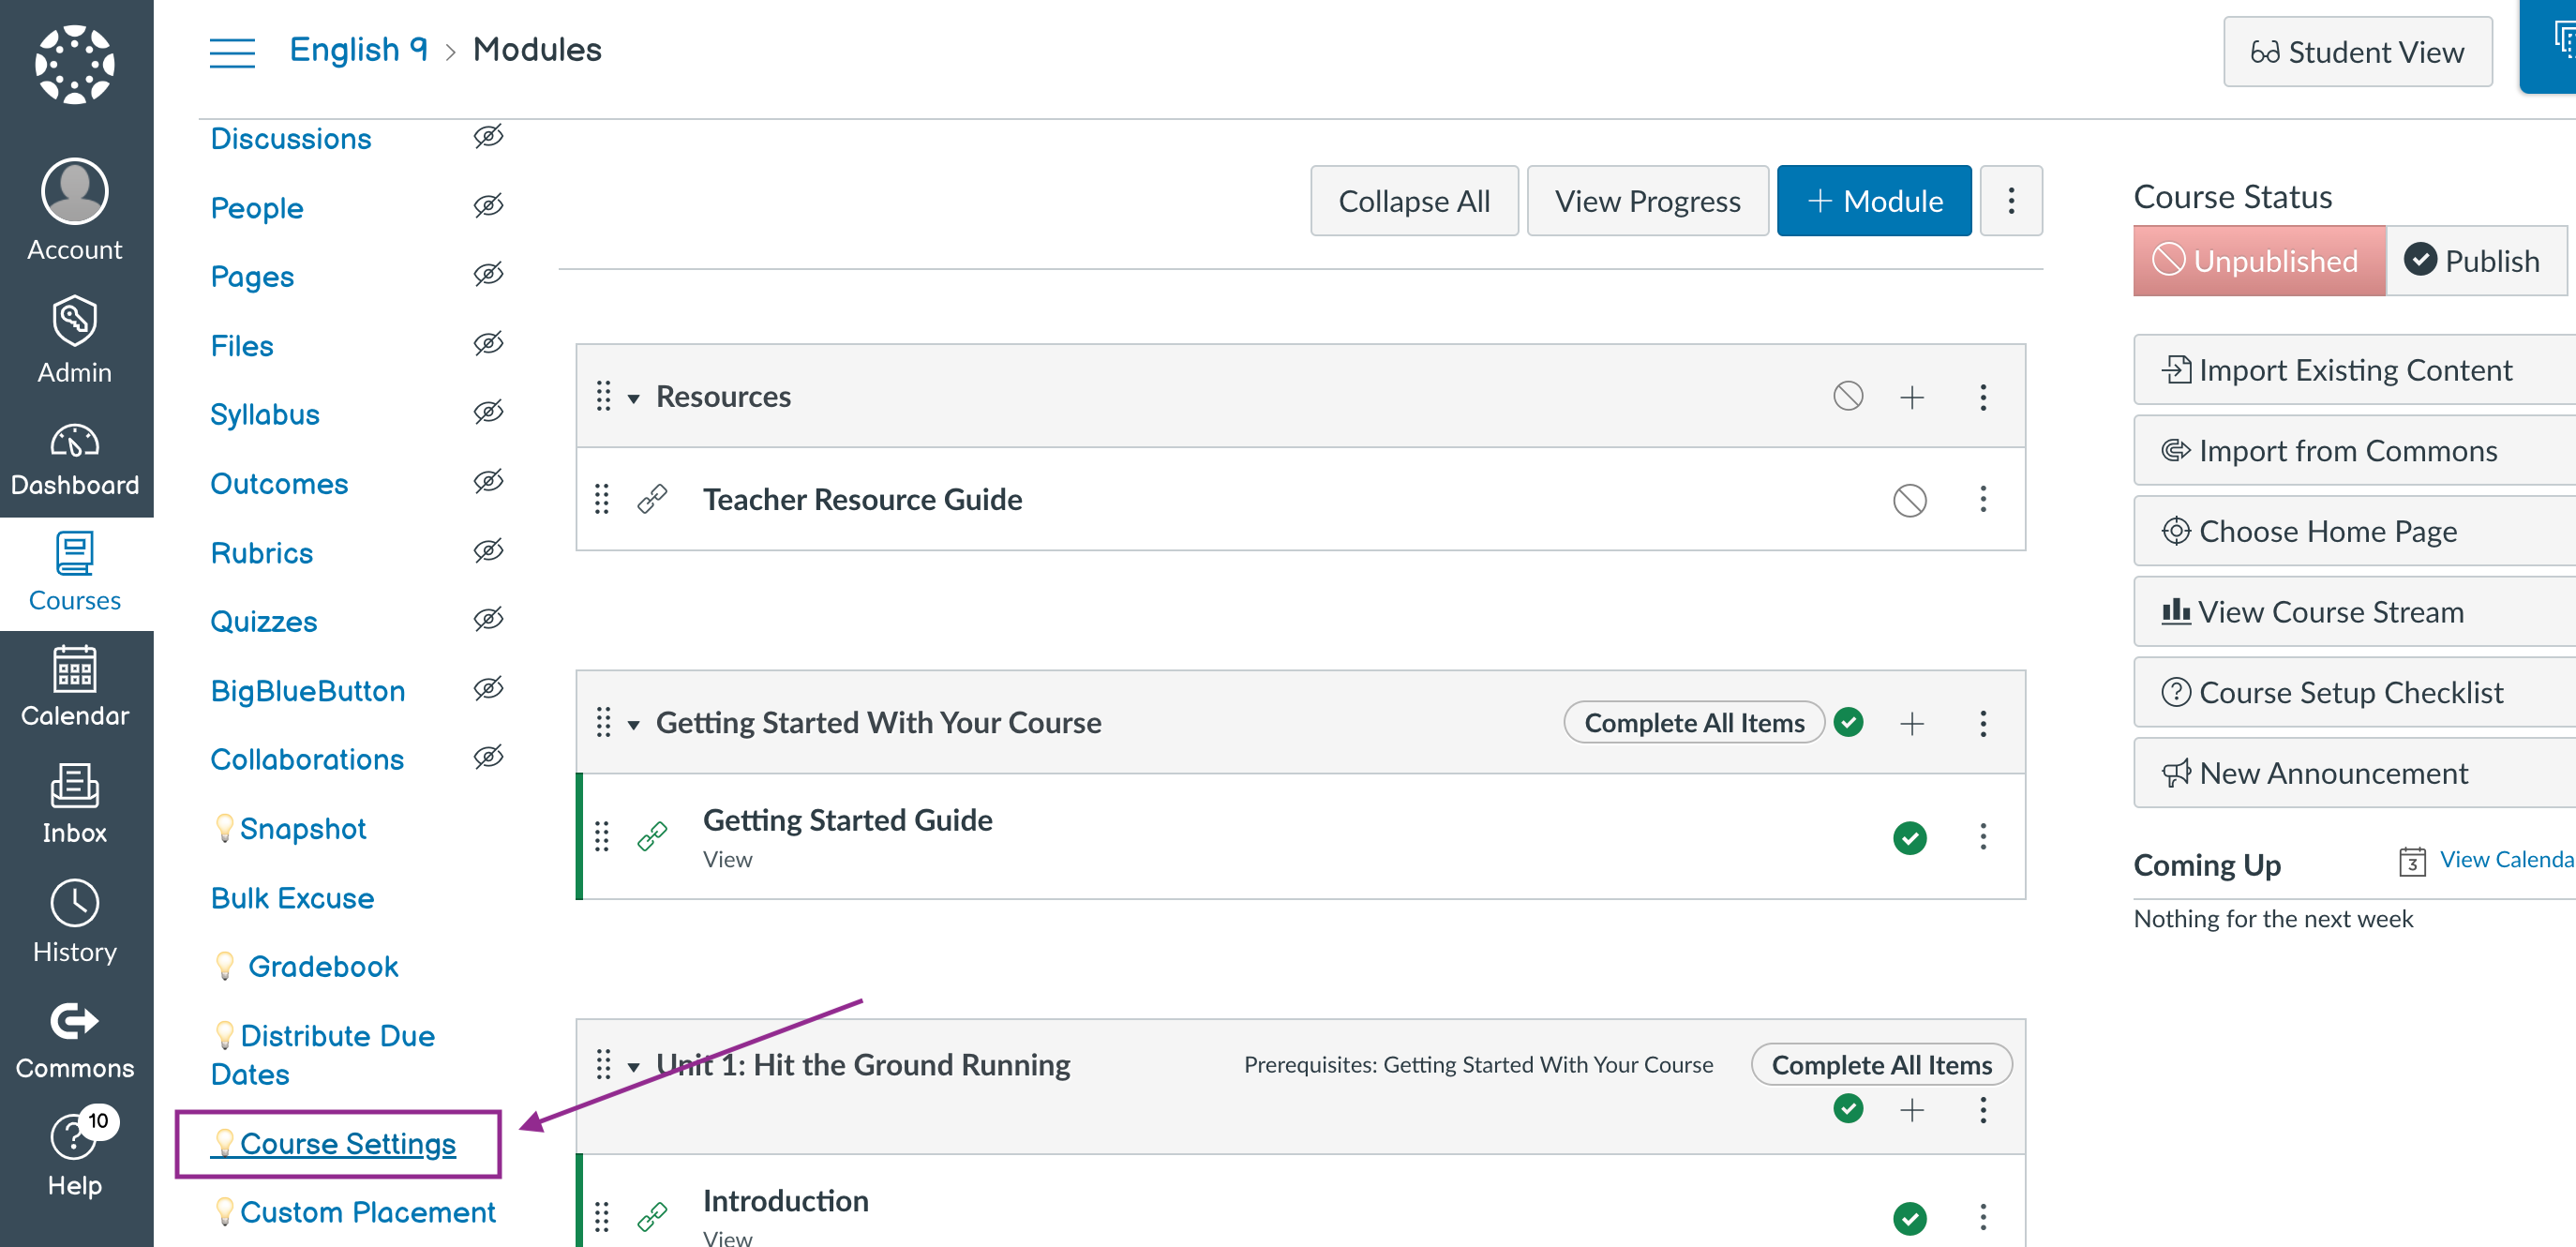Select Gradebook from sidebar menu
2576x1247 pixels.
coord(323,966)
